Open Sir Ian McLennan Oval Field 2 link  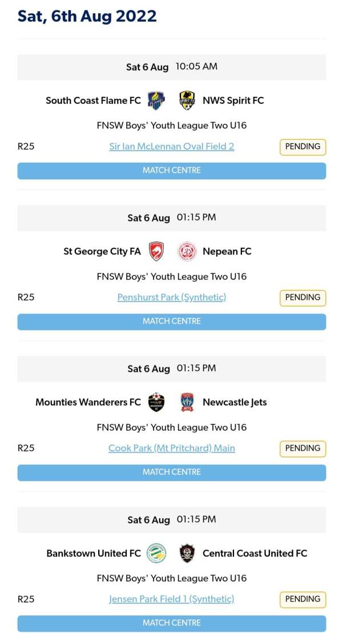point(171,146)
